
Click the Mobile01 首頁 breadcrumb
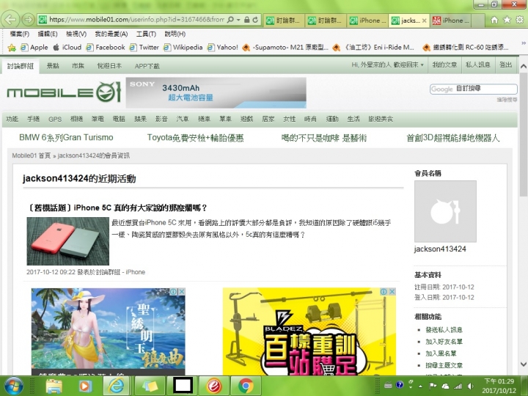(x=31, y=155)
